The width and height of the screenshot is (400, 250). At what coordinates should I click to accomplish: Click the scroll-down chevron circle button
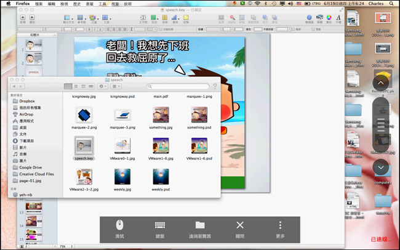click(x=381, y=166)
